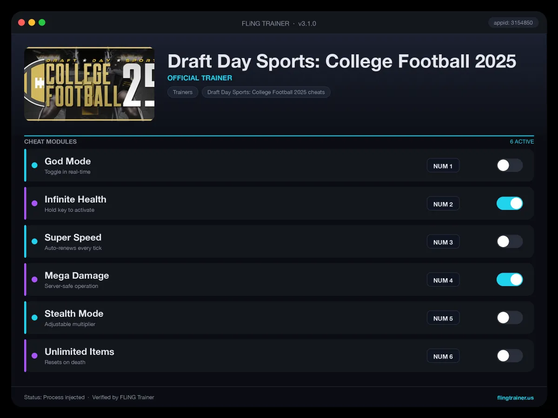Select the NUM 6 hotkey badge
558x418 pixels.
[443, 356]
